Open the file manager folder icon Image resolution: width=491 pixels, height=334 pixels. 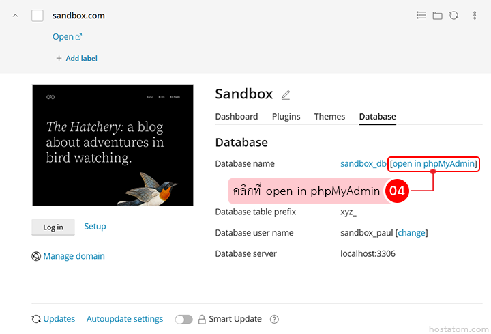pos(438,15)
